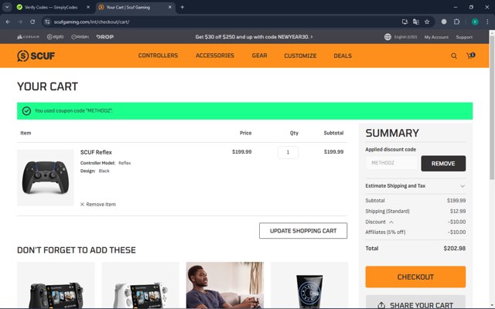Bookmark page with star icon
Image resolution: width=495 pixels, height=309 pixels.
point(427,22)
